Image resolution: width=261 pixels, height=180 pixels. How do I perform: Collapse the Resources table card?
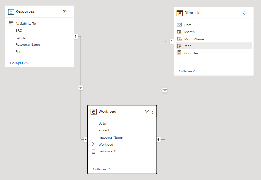click(x=19, y=63)
